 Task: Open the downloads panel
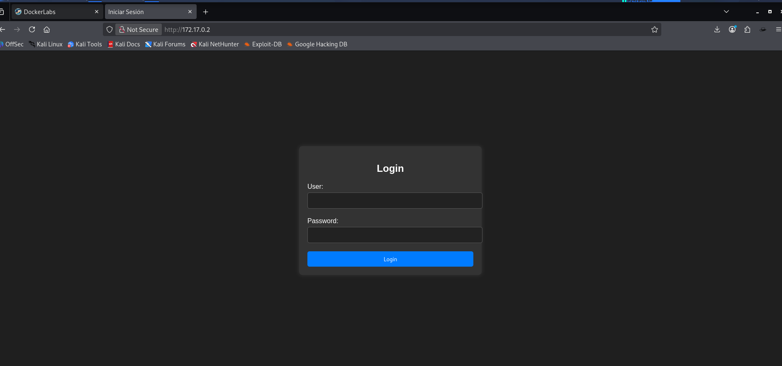tap(717, 29)
